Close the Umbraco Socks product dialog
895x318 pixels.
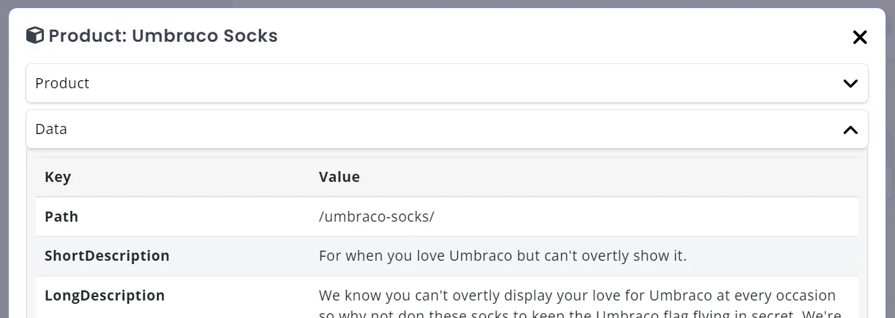pos(859,38)
